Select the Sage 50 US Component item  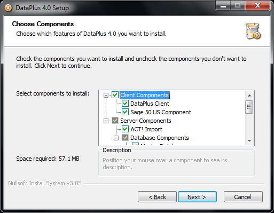(x=161, y=112)
